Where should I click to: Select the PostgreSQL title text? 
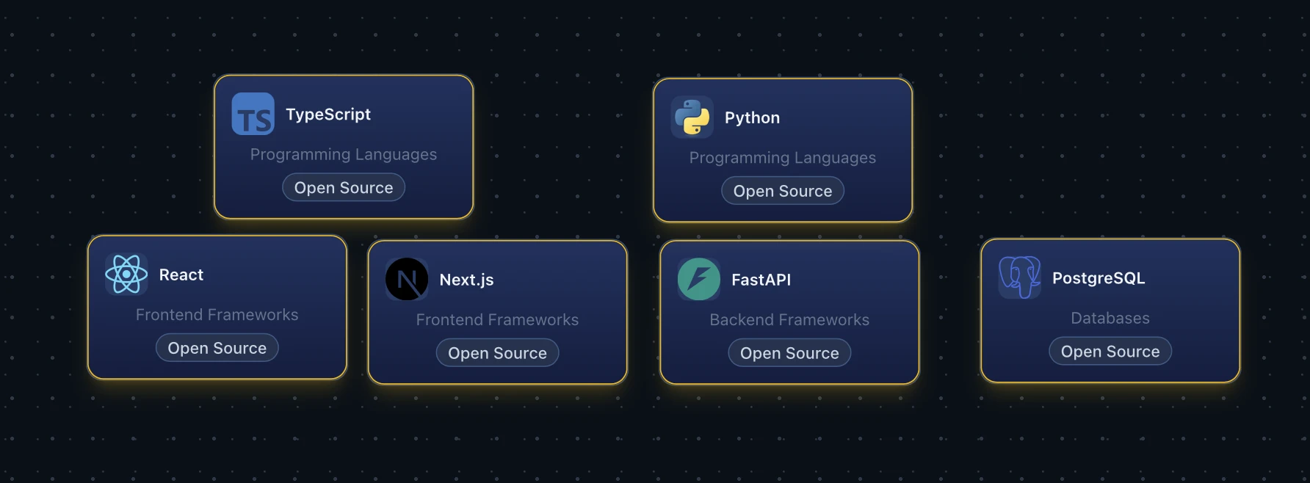click(x=1099, y=278)
